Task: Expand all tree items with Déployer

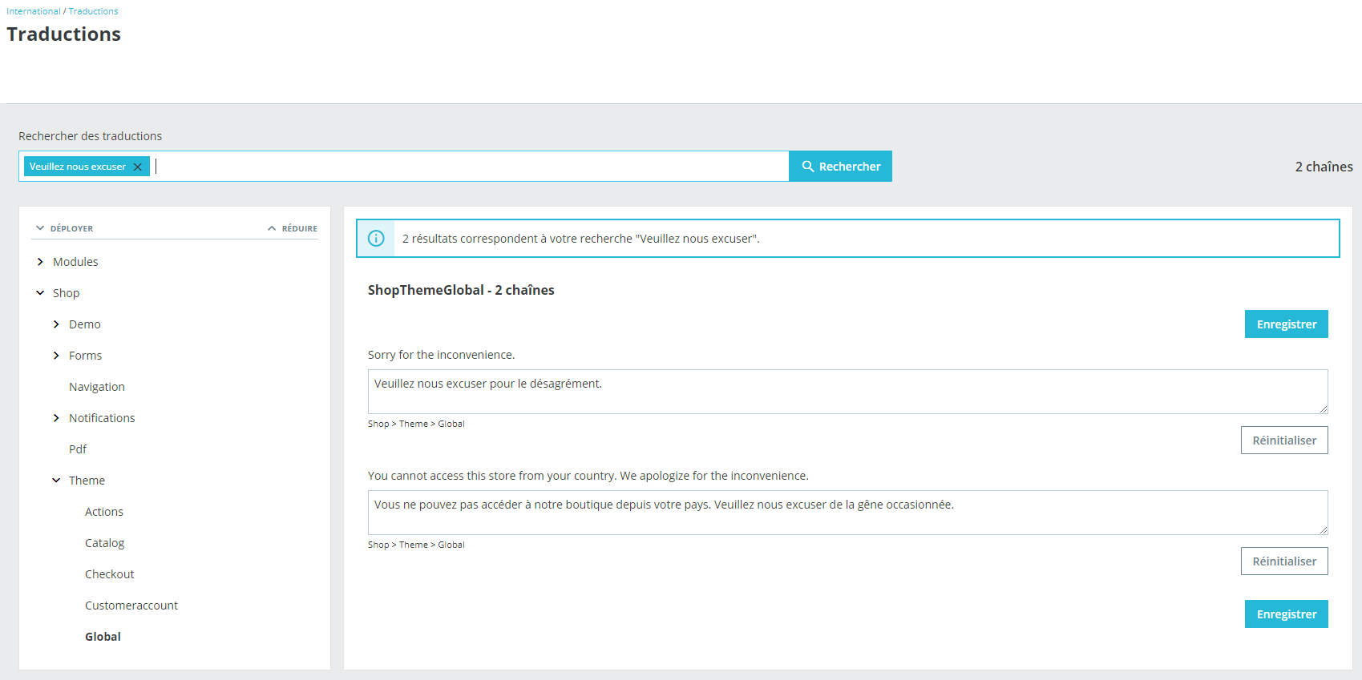Action: tap(64, 228)
